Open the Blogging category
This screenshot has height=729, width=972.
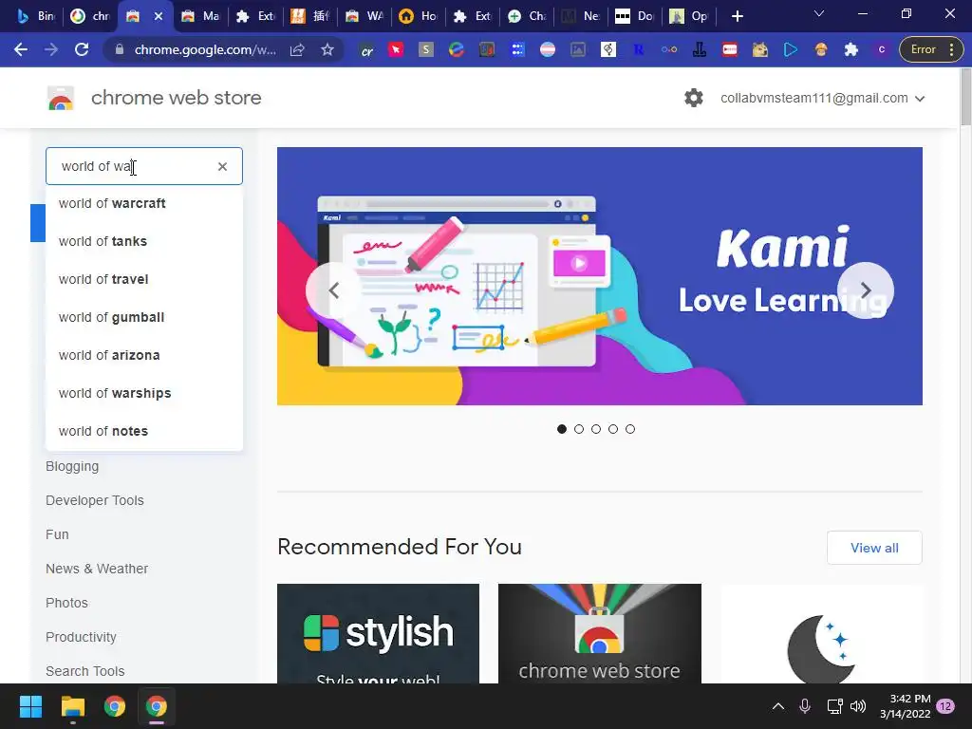72,466
